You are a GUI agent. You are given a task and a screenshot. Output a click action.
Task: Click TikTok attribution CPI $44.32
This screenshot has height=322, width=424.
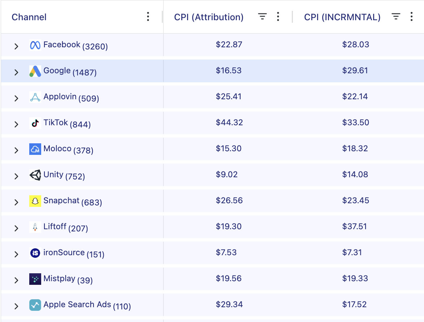[229, 122]
